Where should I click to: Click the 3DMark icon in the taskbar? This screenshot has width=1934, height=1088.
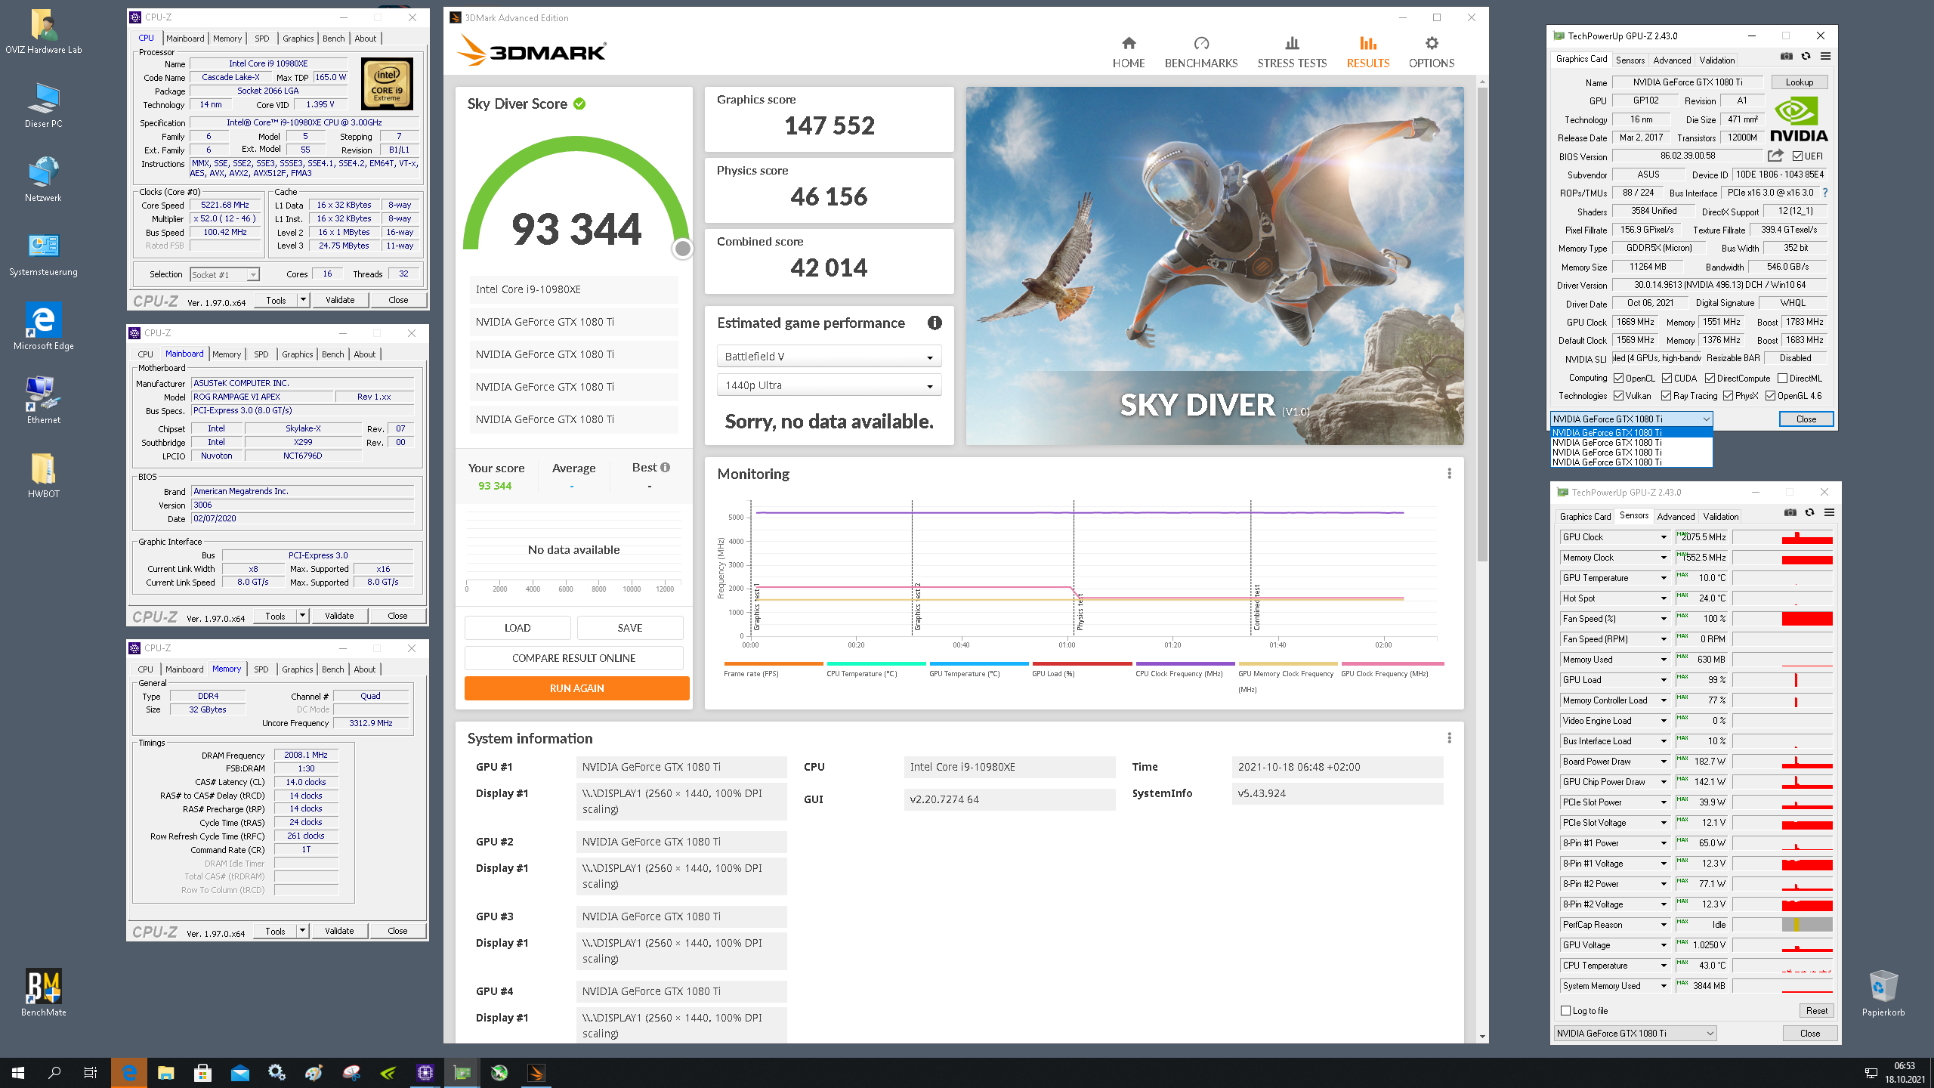tap(536, 1072)
